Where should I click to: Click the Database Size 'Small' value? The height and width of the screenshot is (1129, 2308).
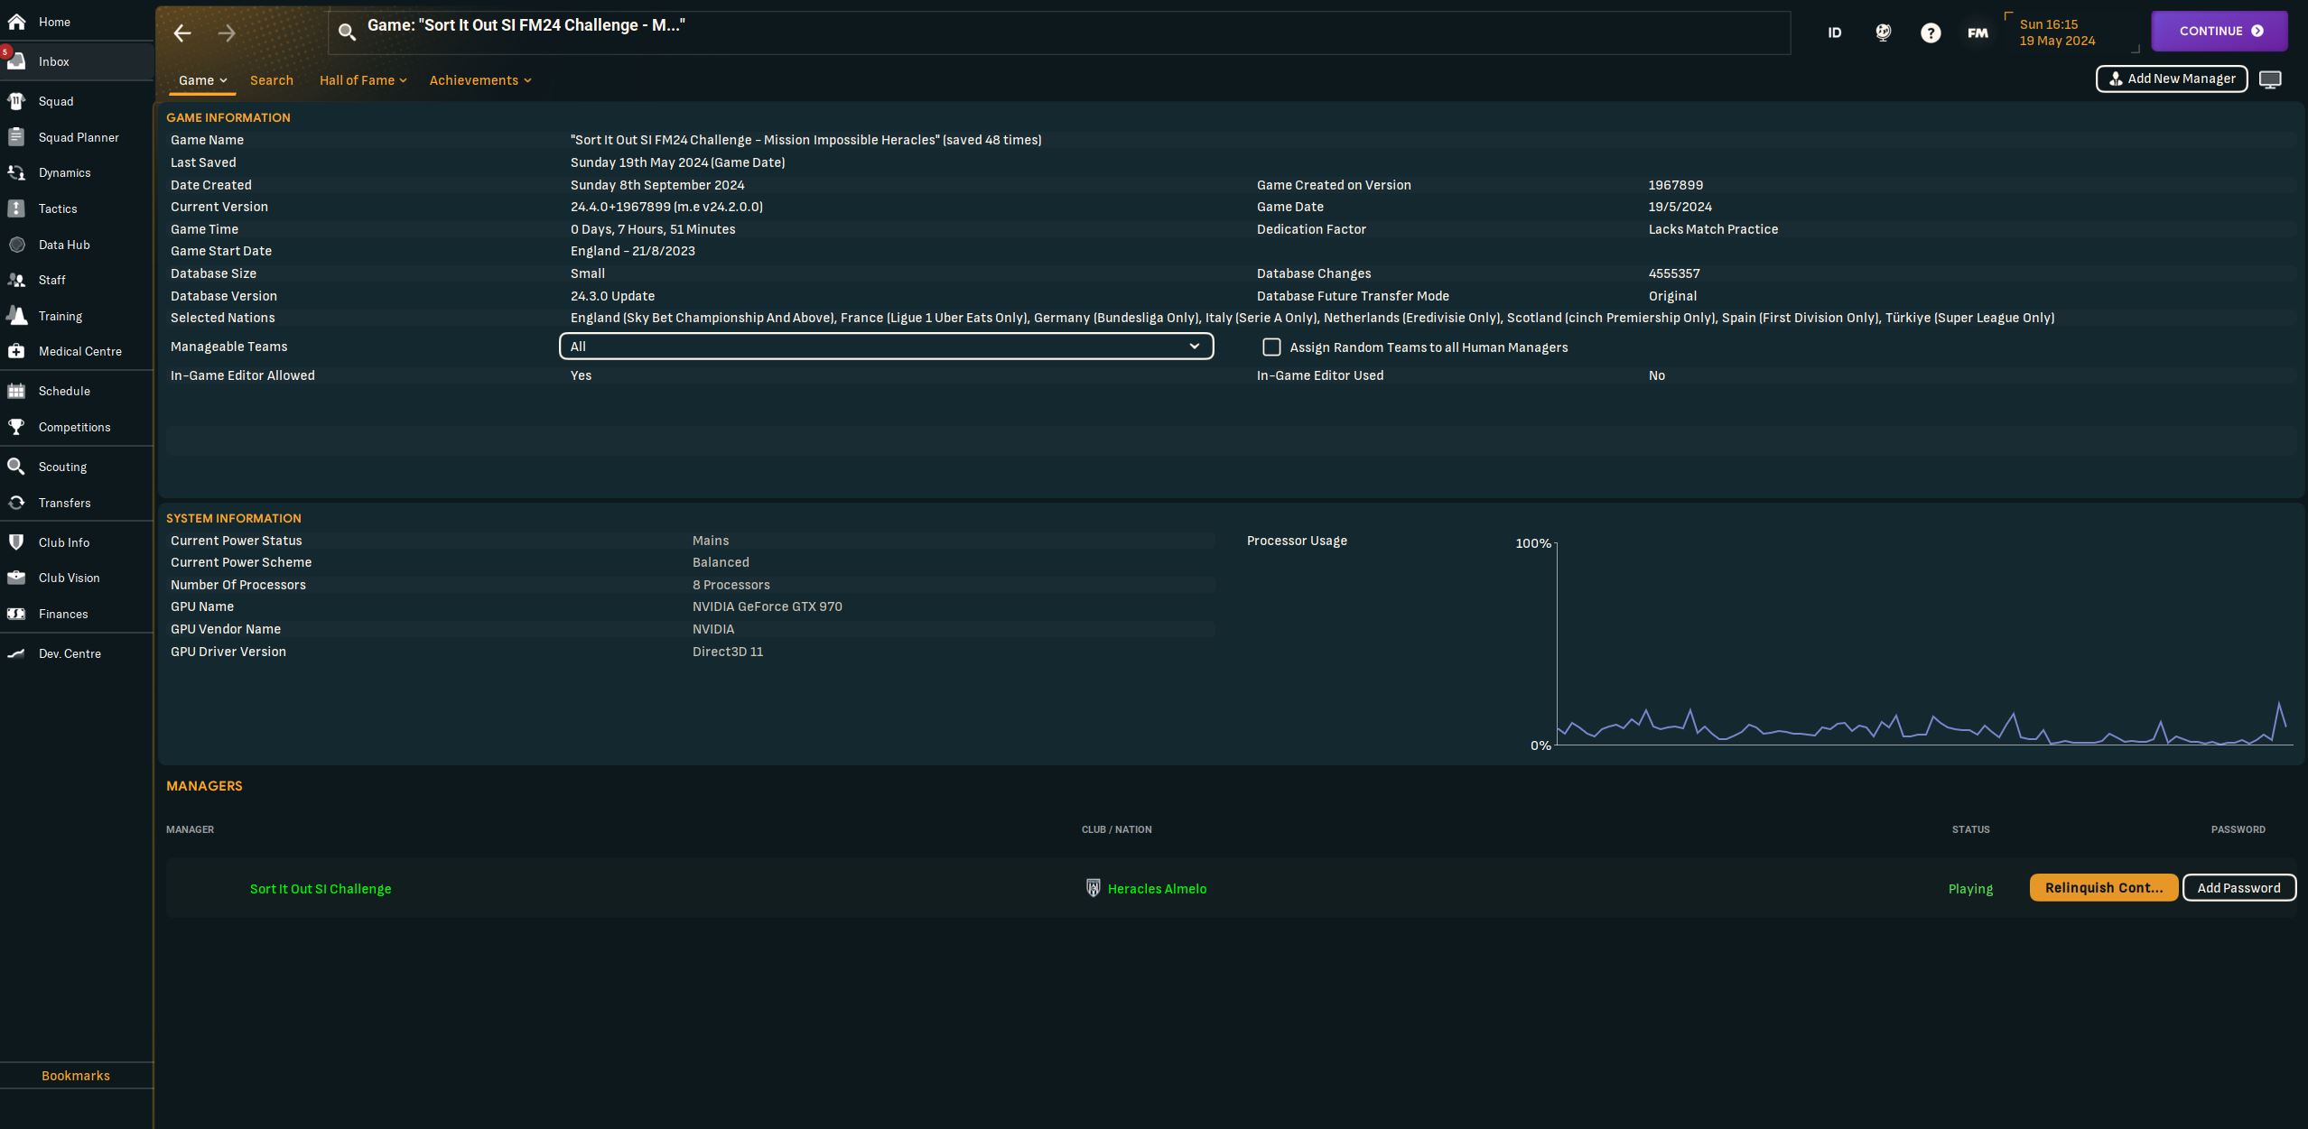click(588, 273)
